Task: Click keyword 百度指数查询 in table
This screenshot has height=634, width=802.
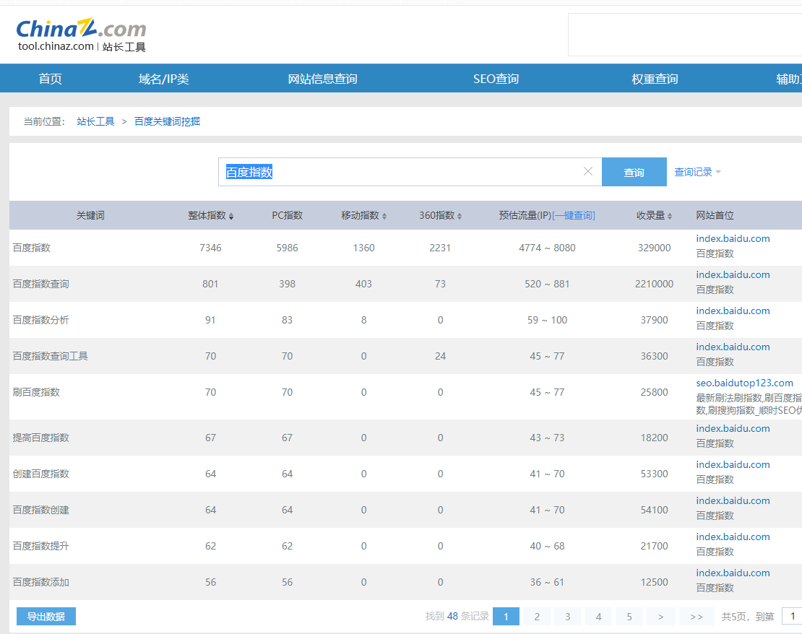Action: pos(41,284)
